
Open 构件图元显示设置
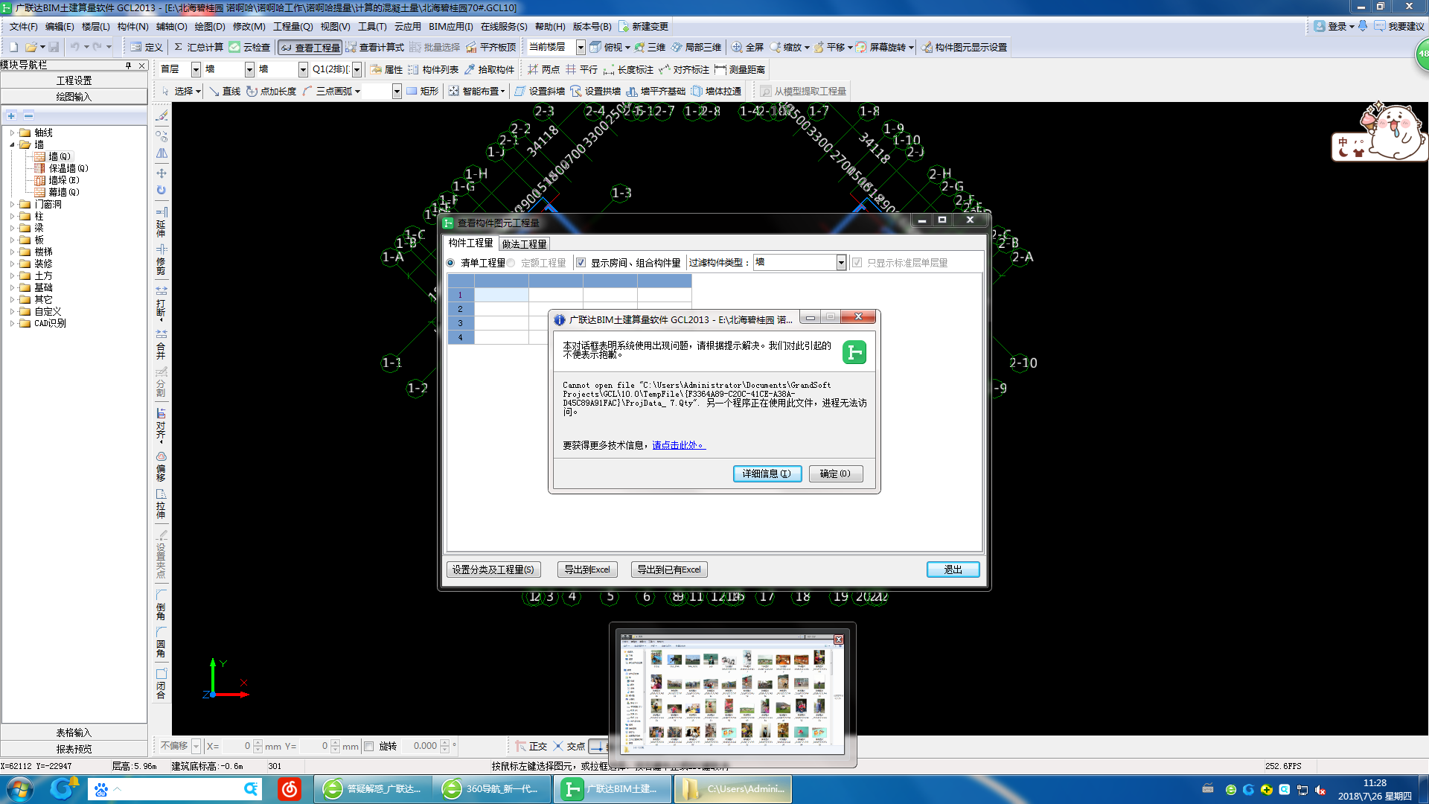(x=964, y=47)
